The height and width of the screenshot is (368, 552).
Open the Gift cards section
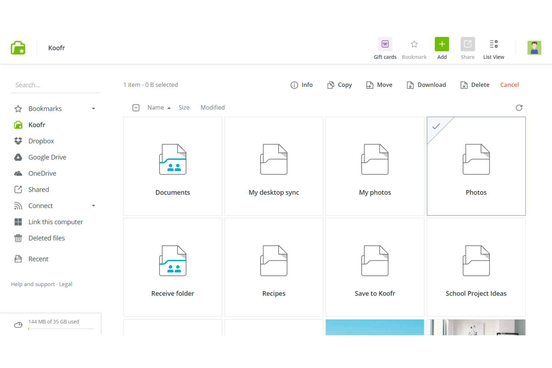[385, 48]
